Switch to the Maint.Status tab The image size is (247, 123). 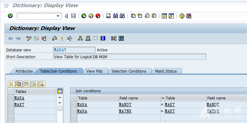(x=166, y=71)
